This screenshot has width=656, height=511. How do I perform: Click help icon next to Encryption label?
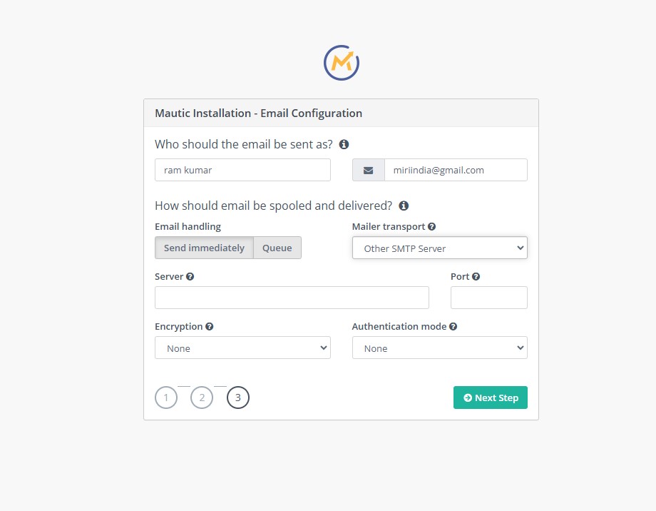point(210,326)
